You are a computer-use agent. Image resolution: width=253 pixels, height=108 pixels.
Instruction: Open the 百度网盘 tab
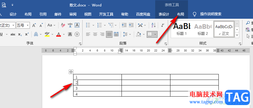143,14
